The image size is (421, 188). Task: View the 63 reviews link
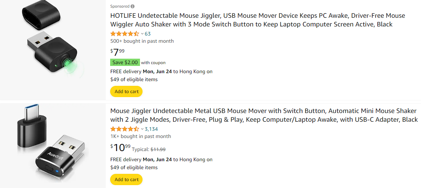coord(148,34)
